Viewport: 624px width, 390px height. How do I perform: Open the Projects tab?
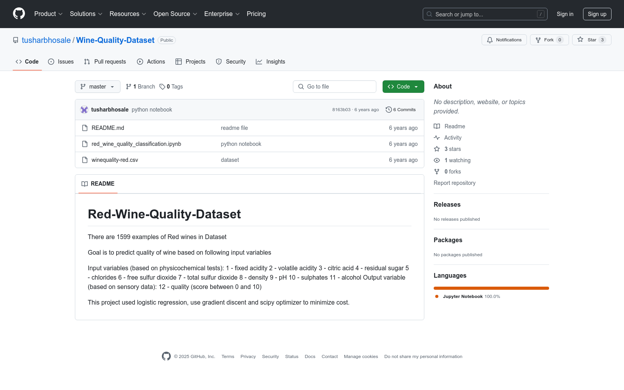click(x=190, y=62)
